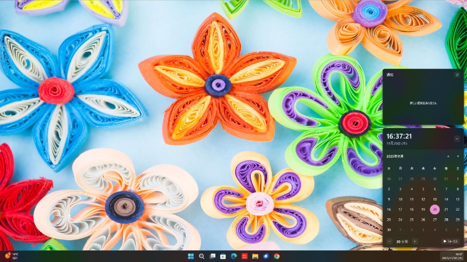Screen dimensions: 467x262
Task: Open File Explorer folder icon
Action: [255, 256]
